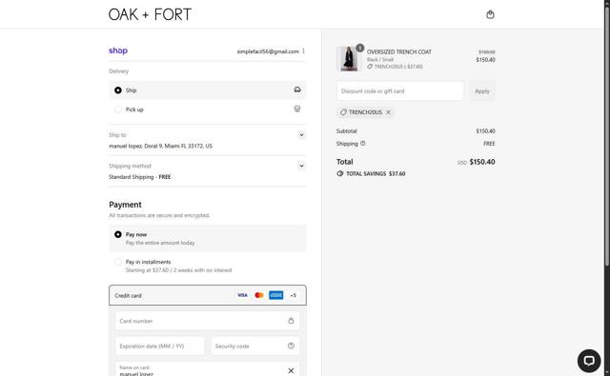Screen dimensions: 610x376
Task: Click the Standard Shipping - FREE text
Action: [140, 177]
